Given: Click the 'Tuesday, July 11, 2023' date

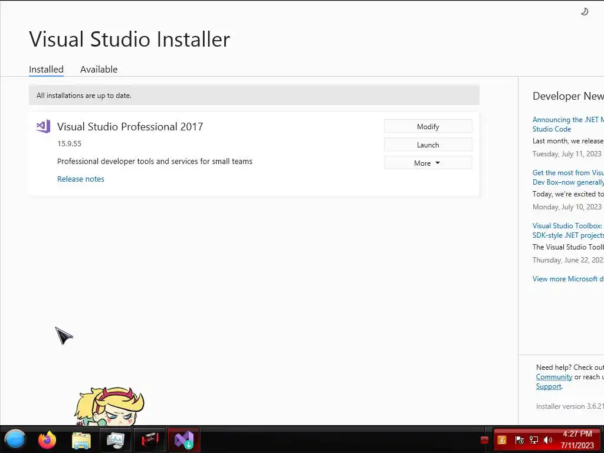Looking at the screenshot, I should [x=567, y=154].
